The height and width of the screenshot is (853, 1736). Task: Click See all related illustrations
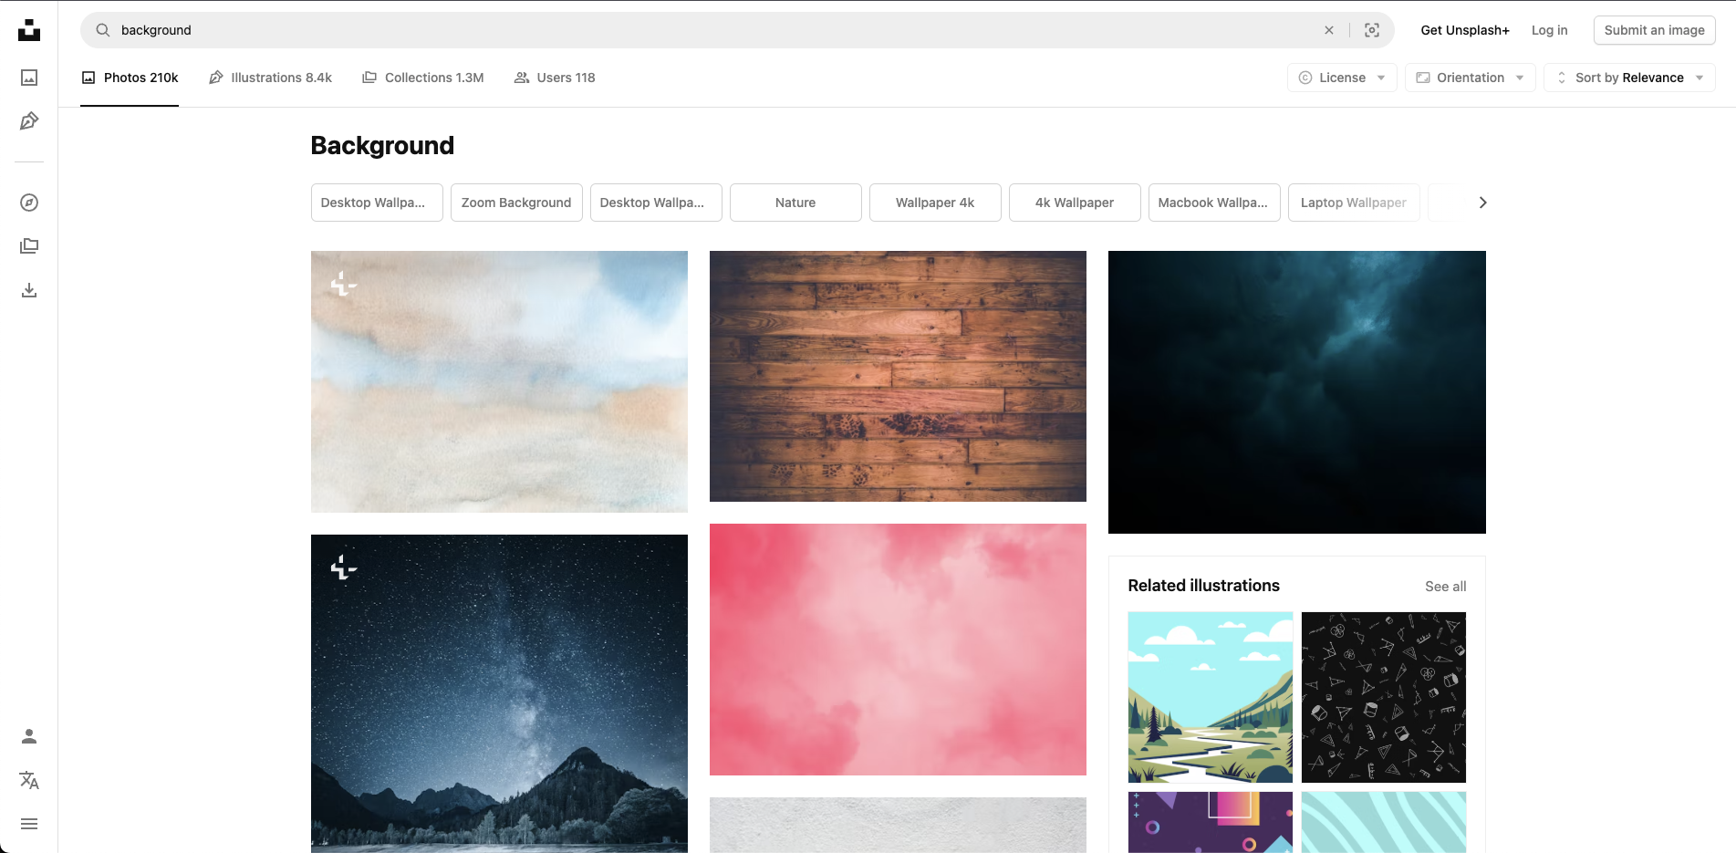1446,587
